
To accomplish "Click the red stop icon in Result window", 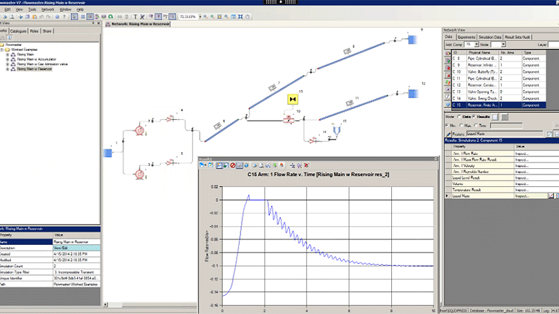I will tap(233, 165).
